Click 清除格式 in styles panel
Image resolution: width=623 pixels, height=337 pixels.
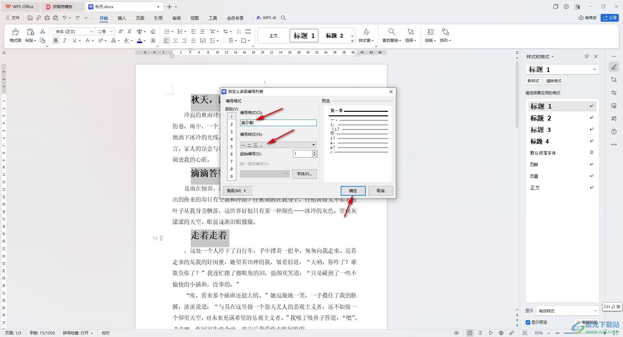coord(554,81)
